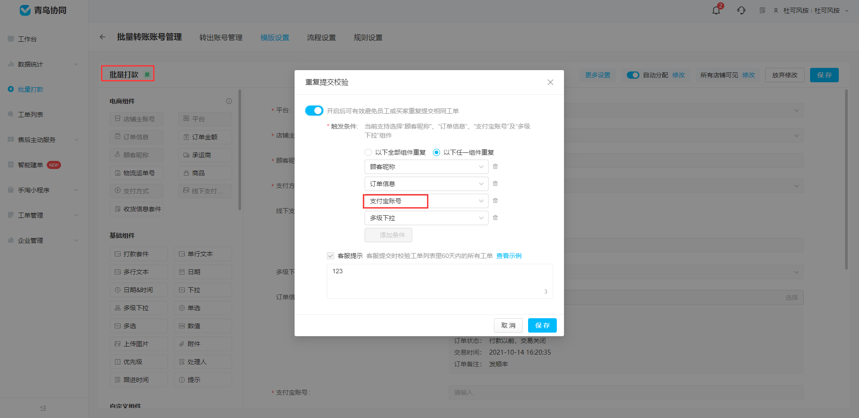Expand the 手淘小程序 sidebar menu
The width and height of the screenshot is (859, 418).
44,190
